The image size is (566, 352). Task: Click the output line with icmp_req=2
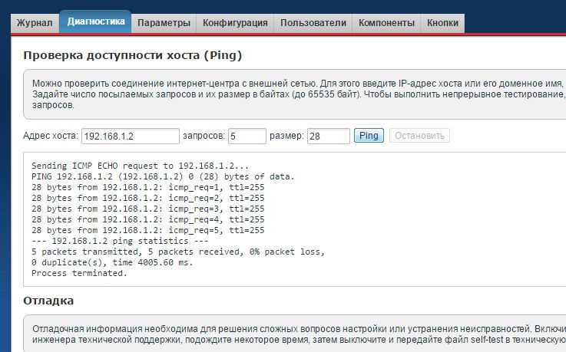pyautogui.click(x=148, y=198)
